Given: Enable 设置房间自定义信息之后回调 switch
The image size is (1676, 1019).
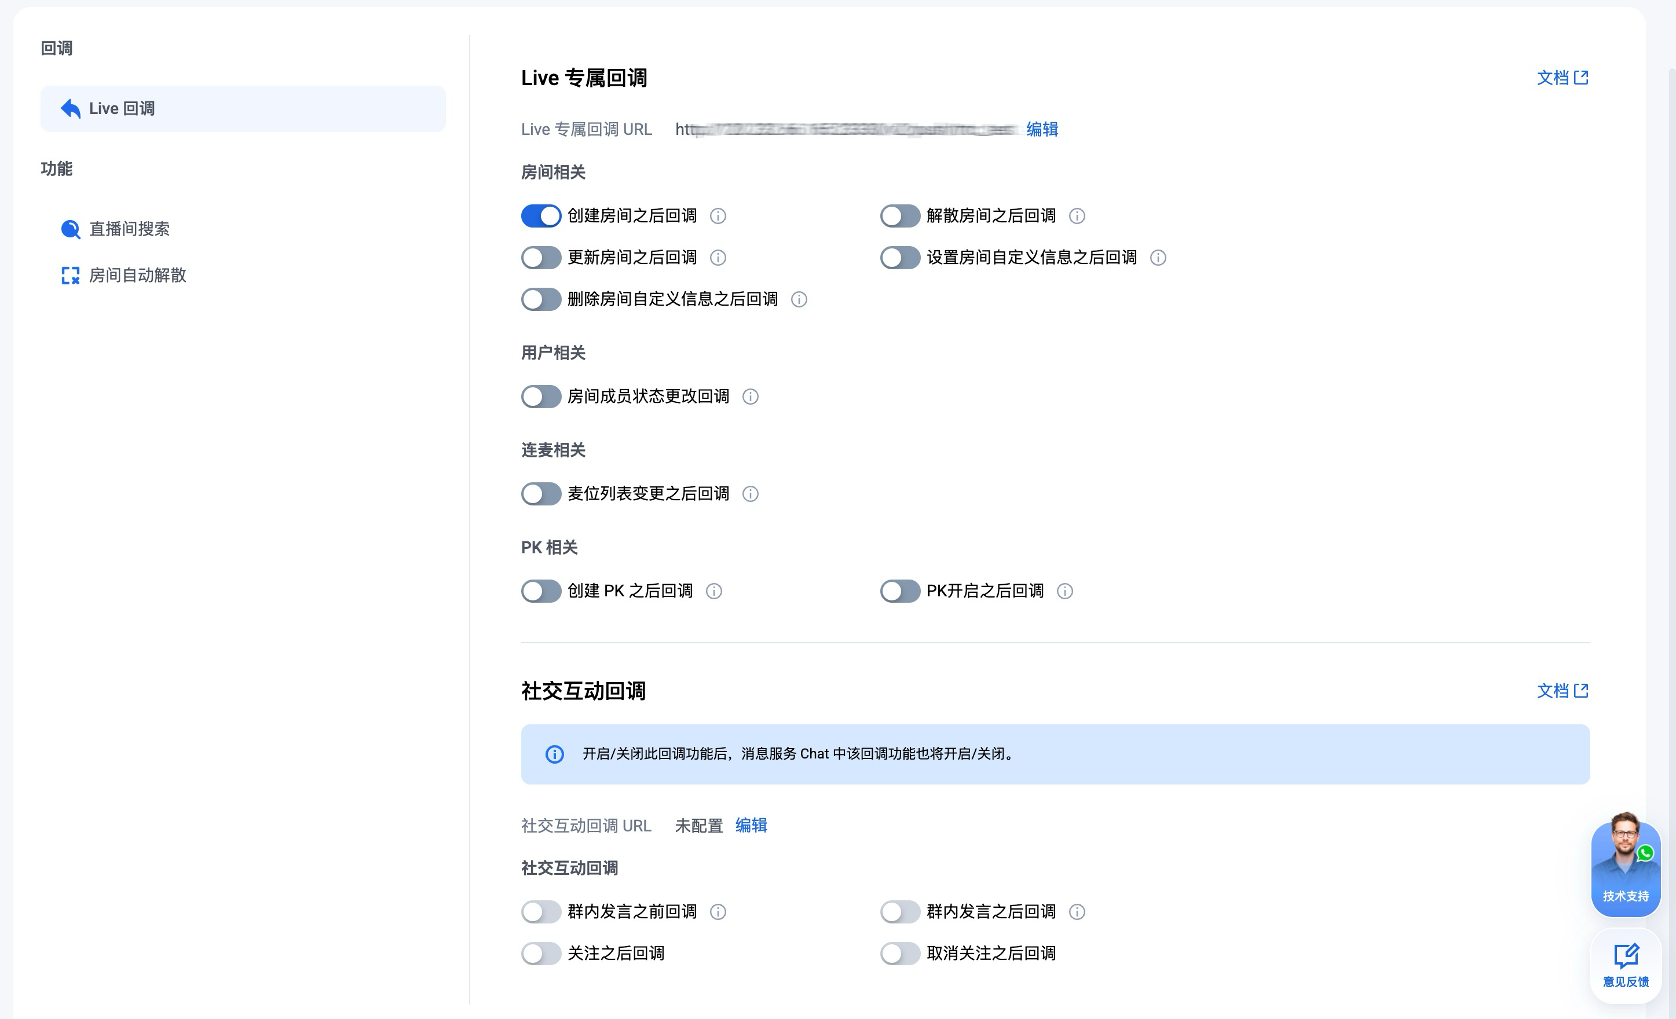Looking at the screenshot, I should (900, 258).
